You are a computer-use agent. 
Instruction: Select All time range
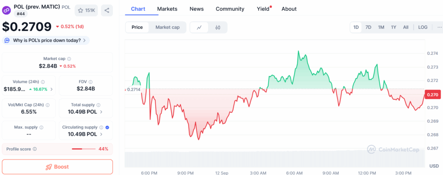pos(406,27)
